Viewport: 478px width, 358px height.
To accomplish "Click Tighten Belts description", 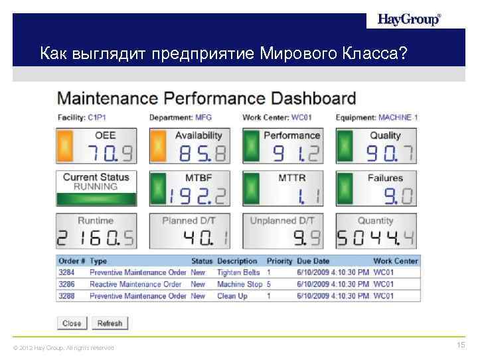I will (238, 272).
